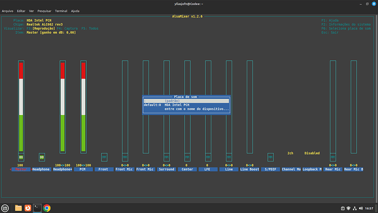Select the Front channel label
The width and height of the screenshot is (378, 213).
pyautogui.click(x=104, y=169)
